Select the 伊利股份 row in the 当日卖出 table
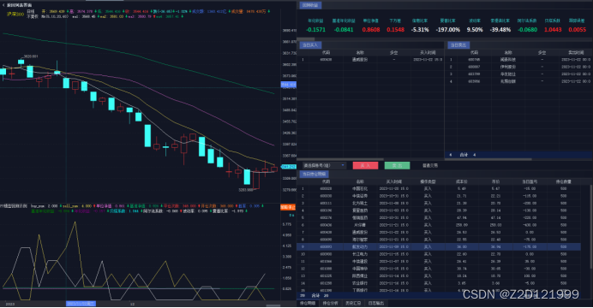593x308 pixels. point(519,67)
